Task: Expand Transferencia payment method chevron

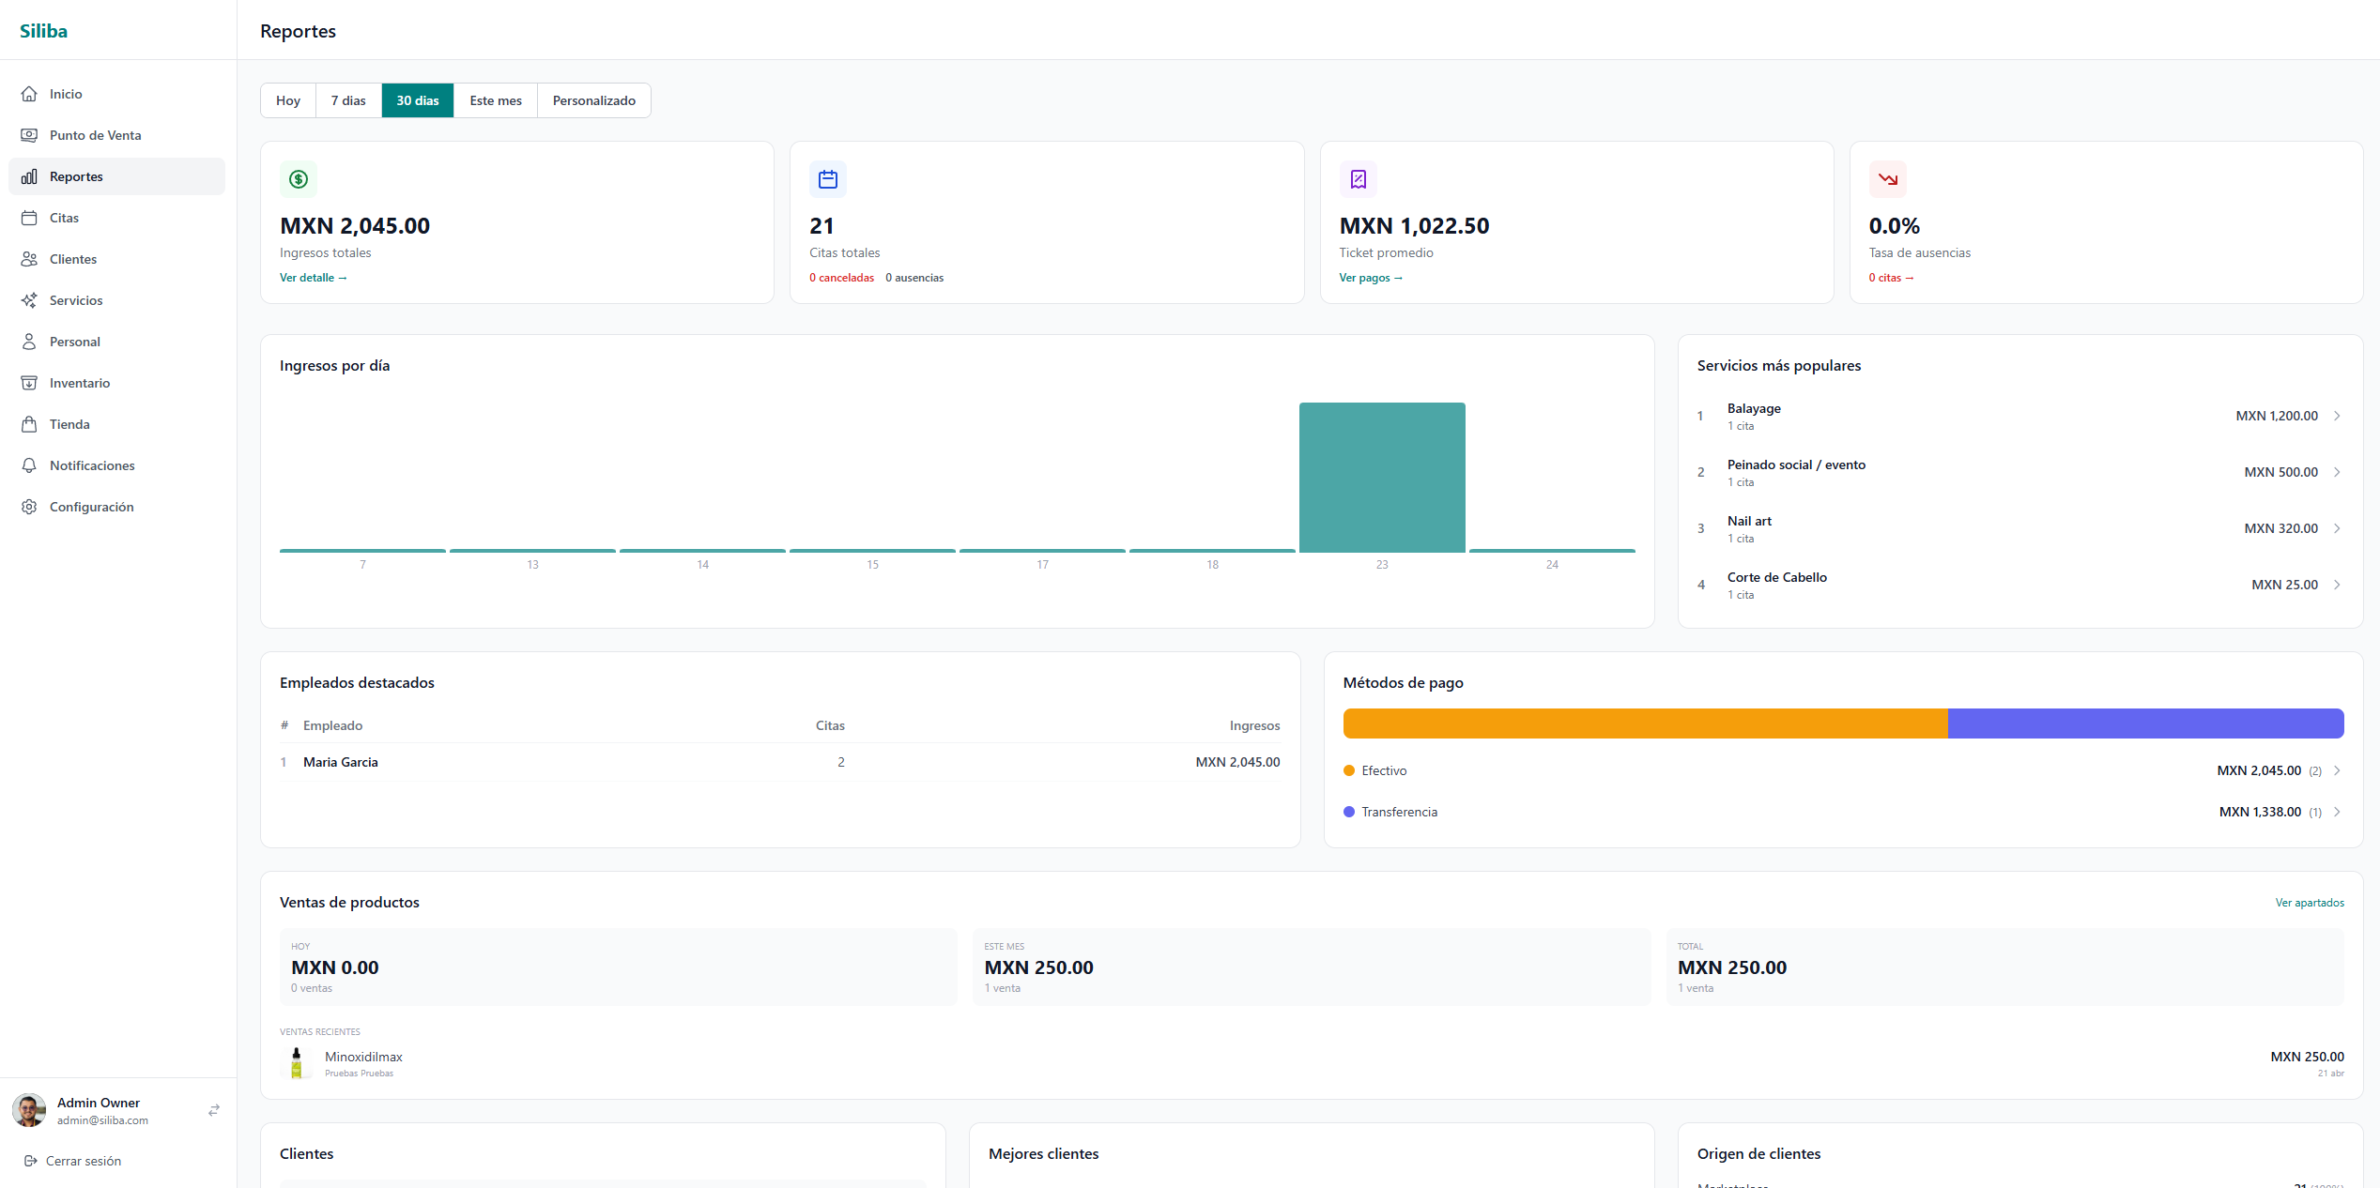Action: point(2337,812)
